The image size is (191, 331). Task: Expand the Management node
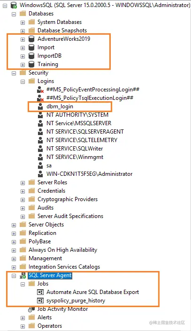click(x=14, y=259)
